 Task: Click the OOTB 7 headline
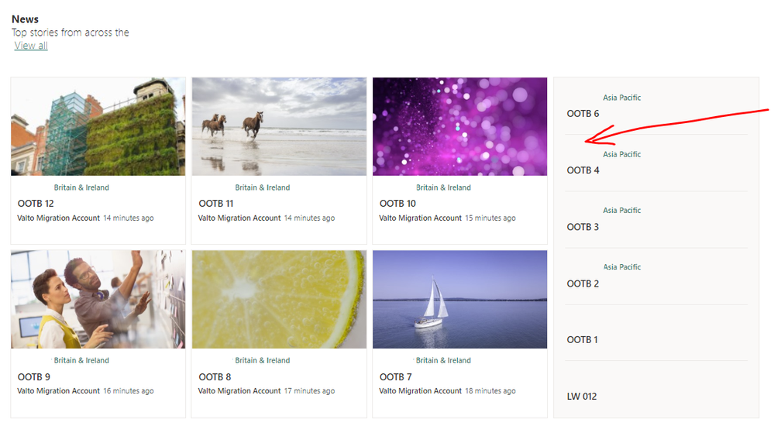point(395,376)
